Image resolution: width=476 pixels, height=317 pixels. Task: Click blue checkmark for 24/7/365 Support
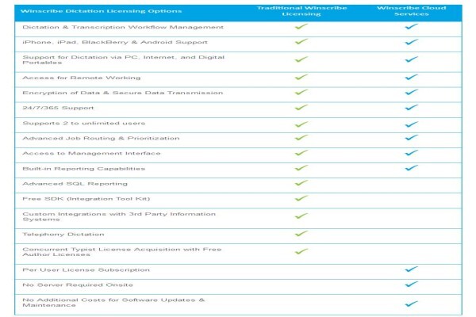pos(411,108)
